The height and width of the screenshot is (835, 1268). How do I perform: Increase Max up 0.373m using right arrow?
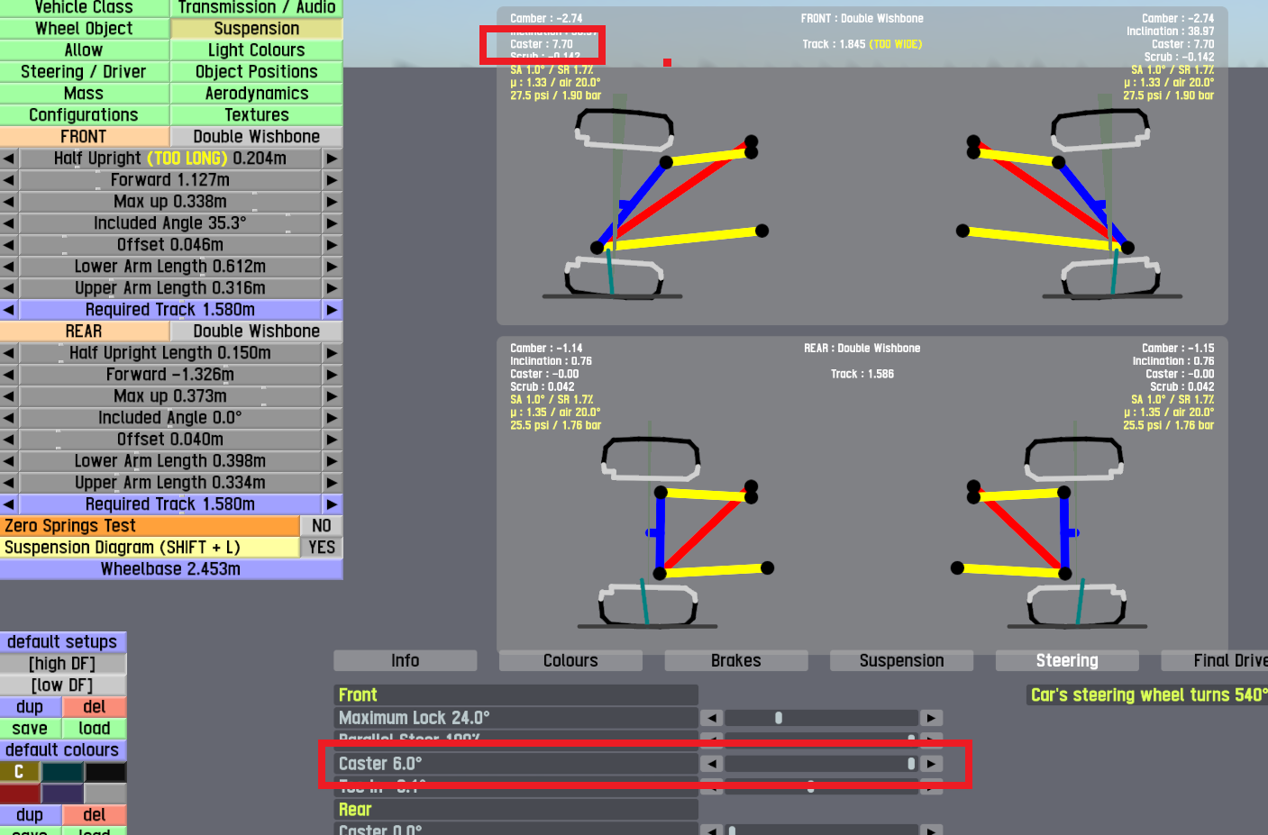(x=333, y=396)
